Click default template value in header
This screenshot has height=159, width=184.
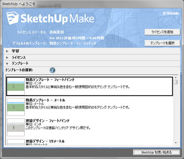[x=73, y=44]
